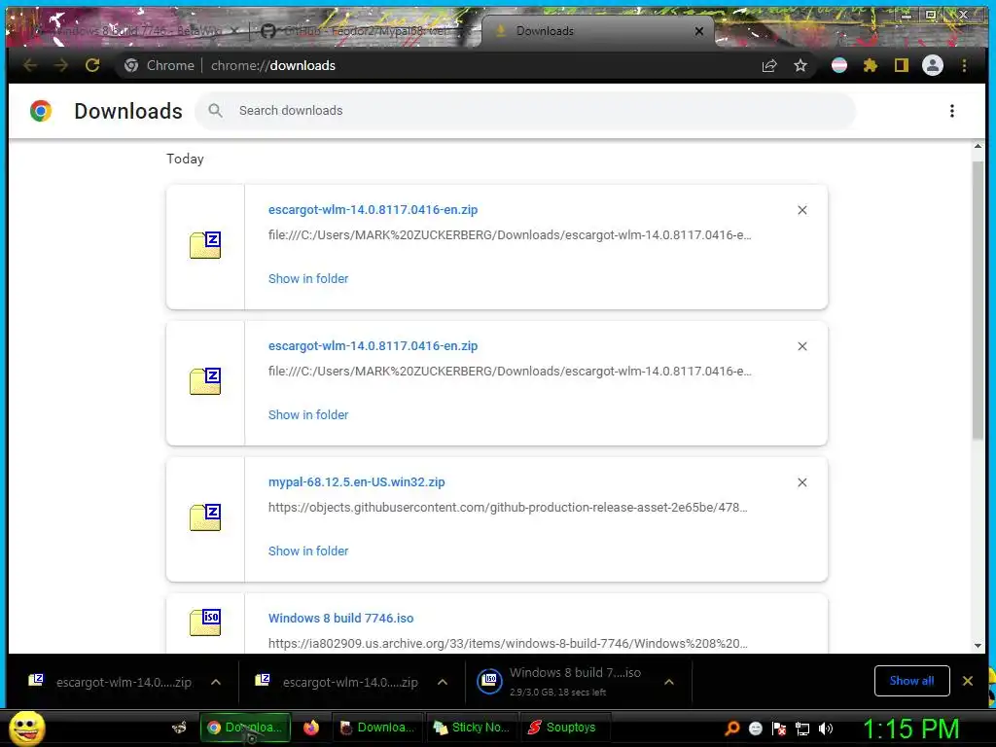Click the iso file icon for Windows 8 build 7746
The height and width of the screenshot is (747, 996).
tap(205, 622)
